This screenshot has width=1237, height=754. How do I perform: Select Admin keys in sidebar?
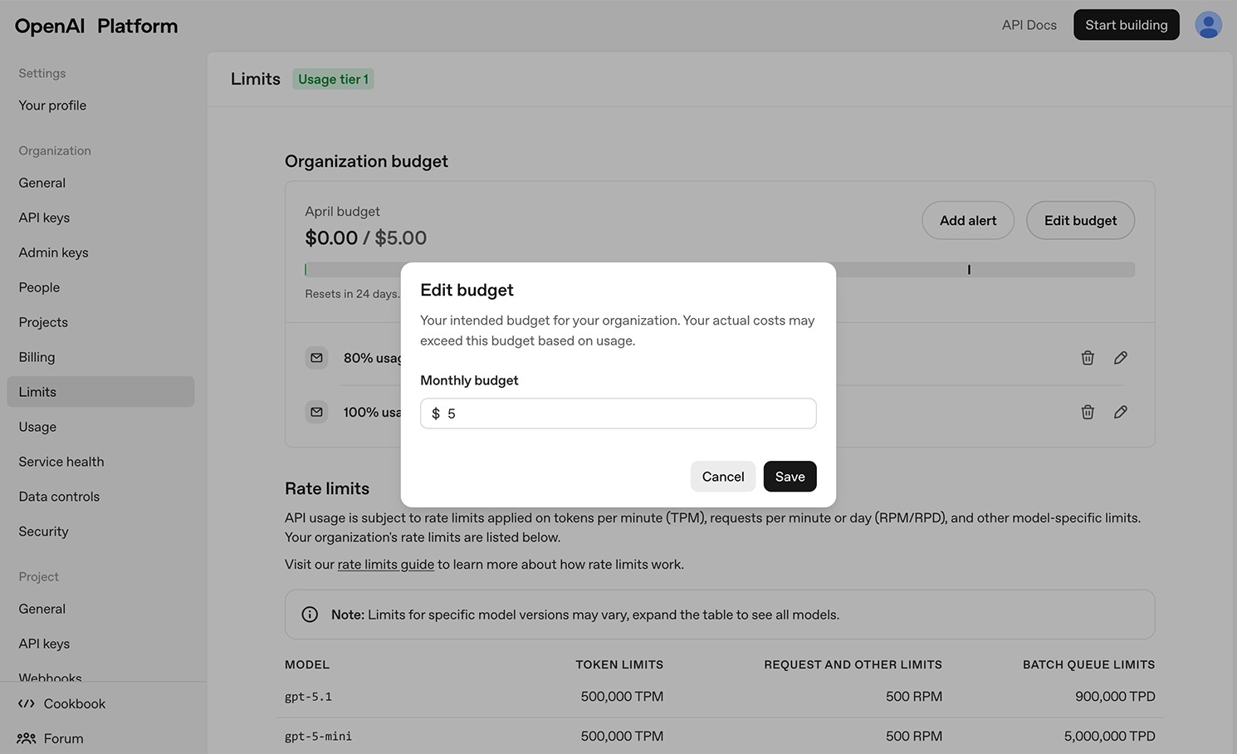pos(53,252)
